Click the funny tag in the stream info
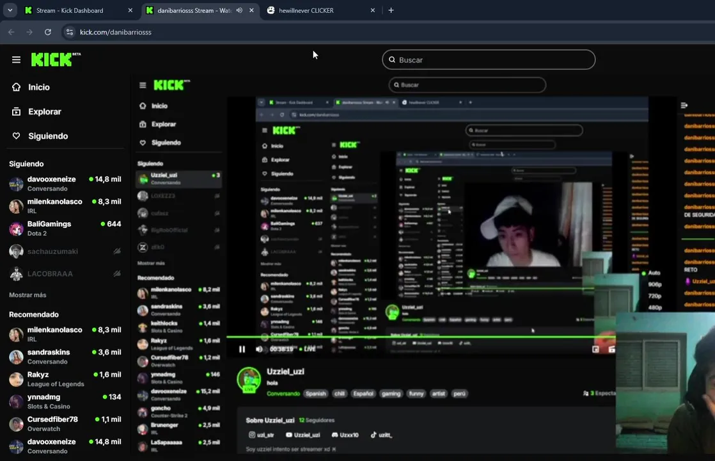The image size is (715, 461). 416,393
